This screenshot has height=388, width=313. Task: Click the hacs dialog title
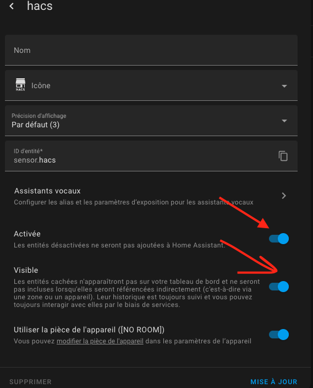(40, 6)
